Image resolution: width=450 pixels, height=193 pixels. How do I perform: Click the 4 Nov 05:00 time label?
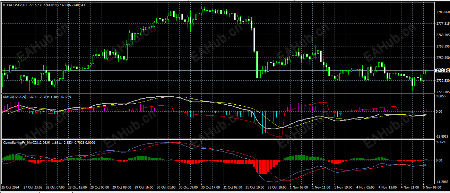(x=365, y=187)
